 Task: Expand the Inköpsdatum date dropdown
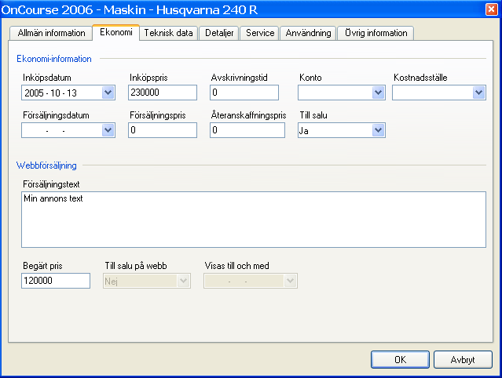[x=108, y=93]
